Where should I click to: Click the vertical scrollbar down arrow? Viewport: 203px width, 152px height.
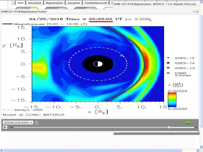[201, 146]
